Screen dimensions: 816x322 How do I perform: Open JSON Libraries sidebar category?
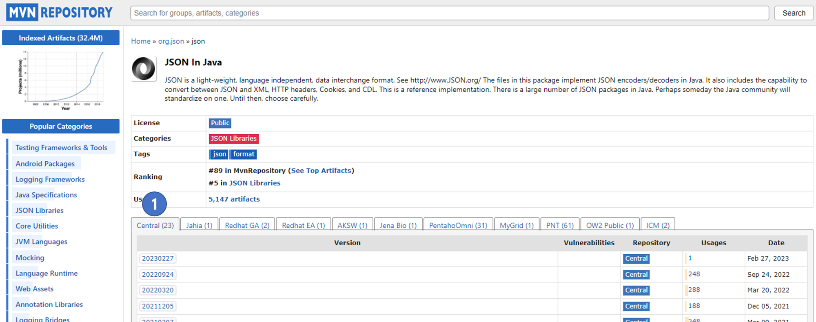(40, 211)
